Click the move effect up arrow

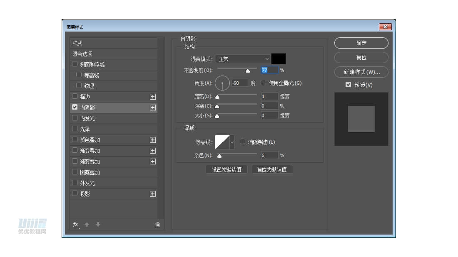click(87, 225)
